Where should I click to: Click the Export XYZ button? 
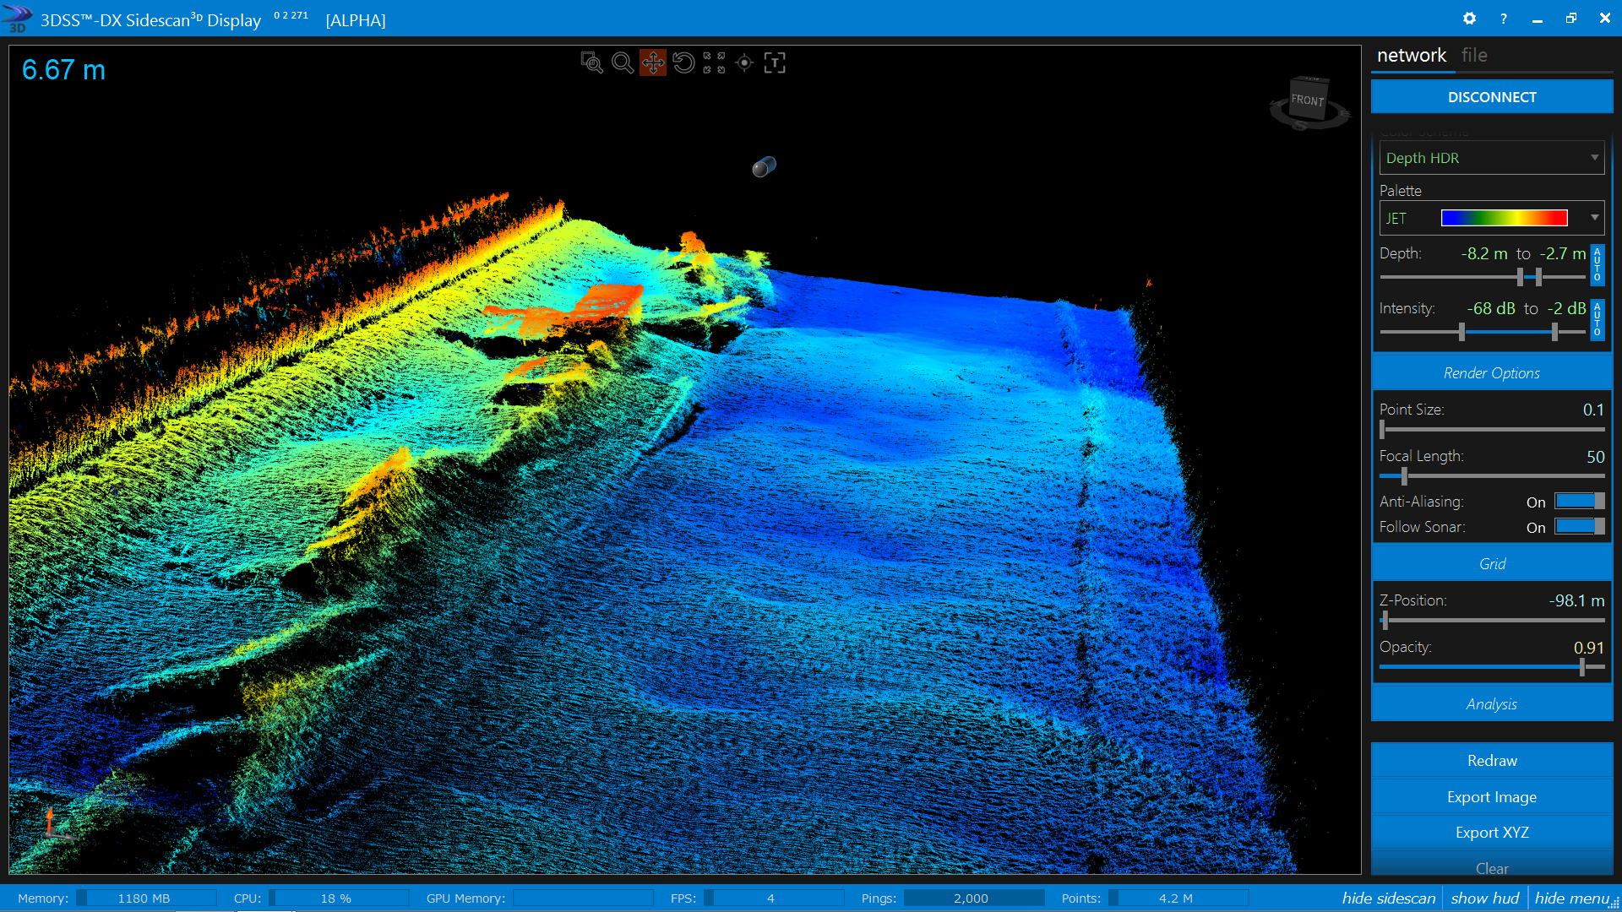1492,833
